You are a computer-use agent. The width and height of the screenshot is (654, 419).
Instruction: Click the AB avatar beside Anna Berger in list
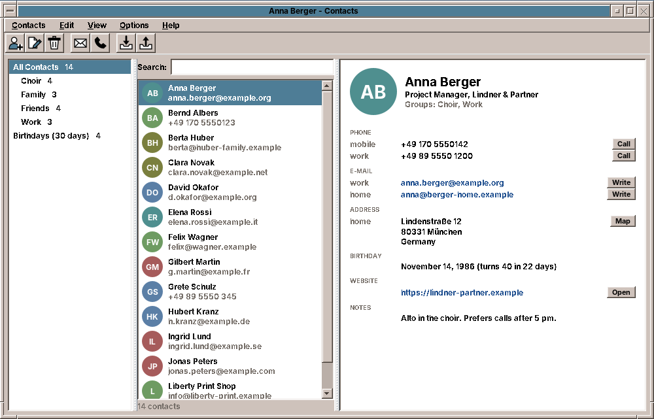152,93
